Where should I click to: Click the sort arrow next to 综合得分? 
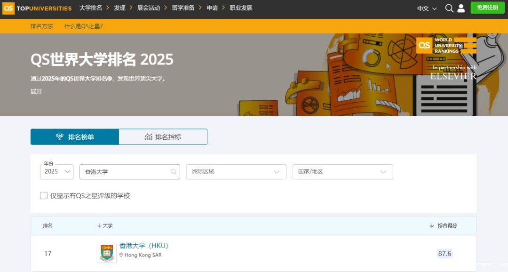tap(431, 225)
